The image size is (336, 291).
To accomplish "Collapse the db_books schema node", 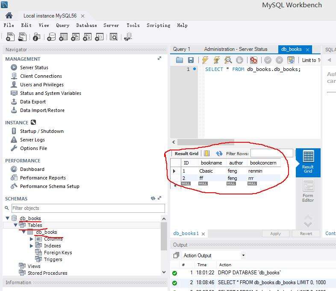I will click(x=9, y=218).
